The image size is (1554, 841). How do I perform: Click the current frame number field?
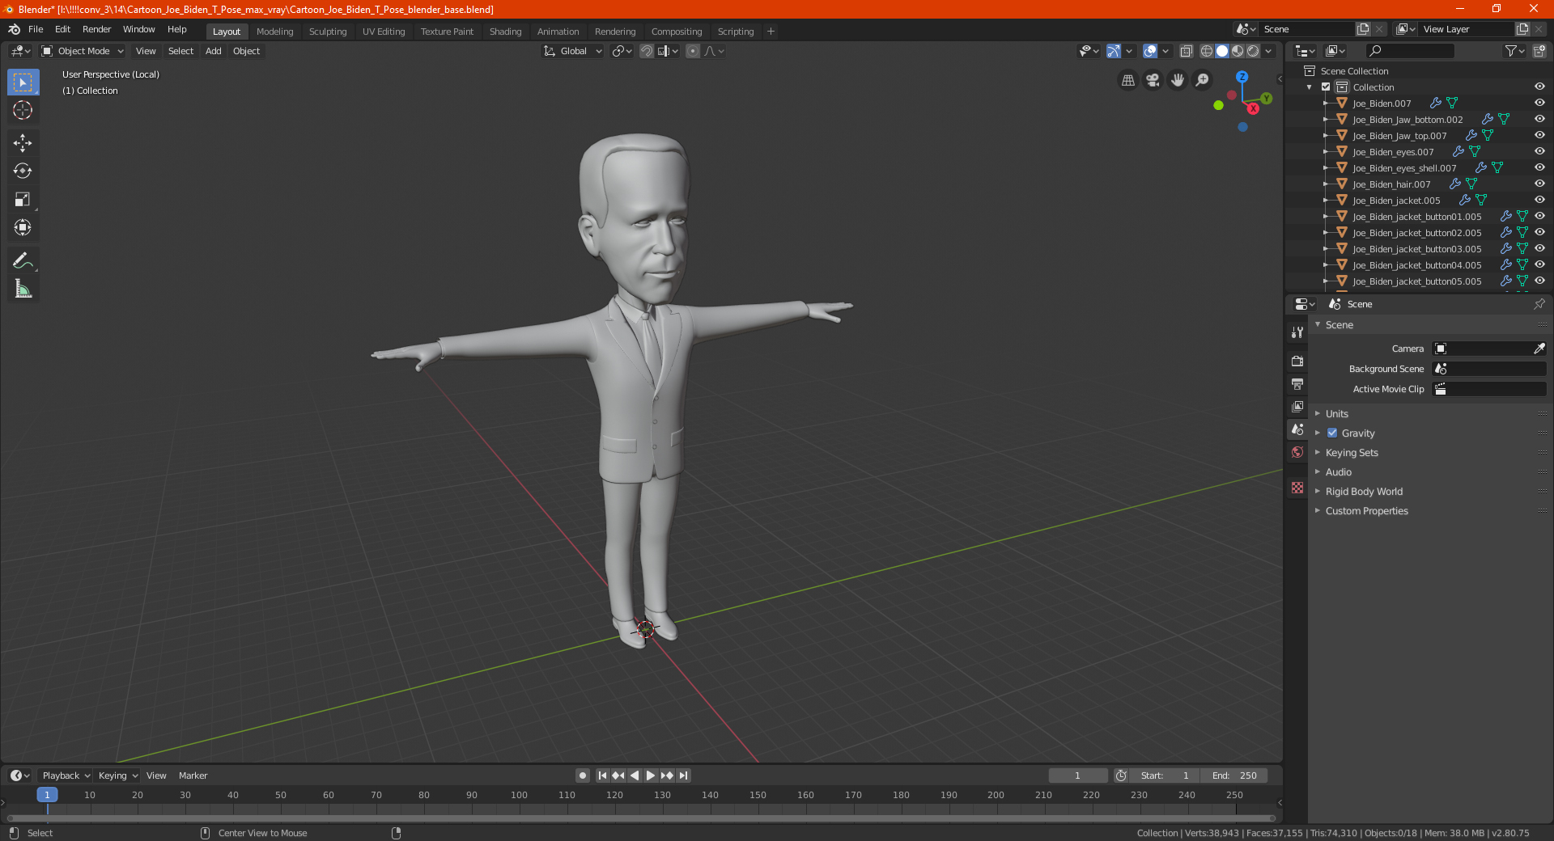[x=1078, y=775]
